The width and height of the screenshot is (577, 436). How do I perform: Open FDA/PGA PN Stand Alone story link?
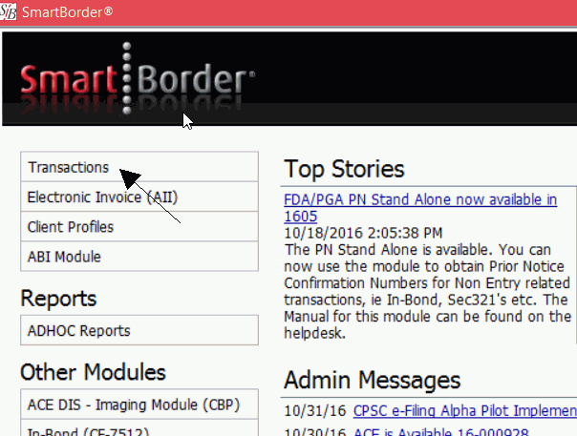(420, 208)
